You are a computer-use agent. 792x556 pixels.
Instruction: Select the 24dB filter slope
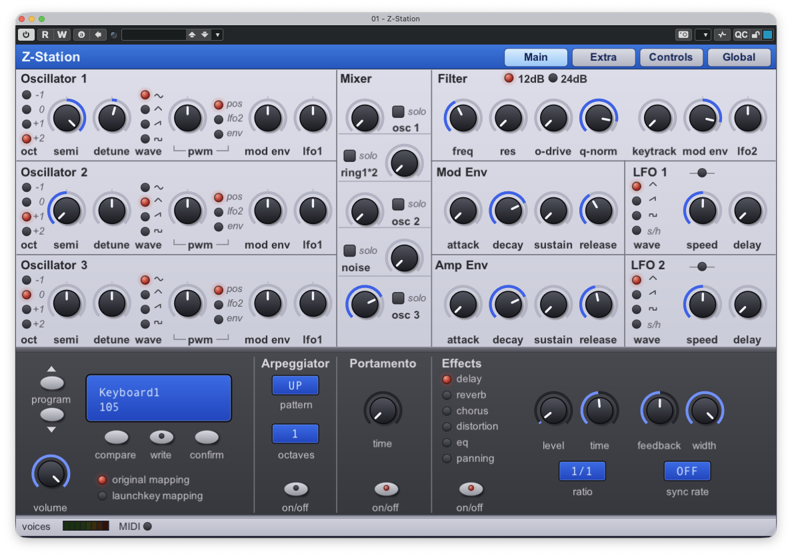(x=553, y=78)
